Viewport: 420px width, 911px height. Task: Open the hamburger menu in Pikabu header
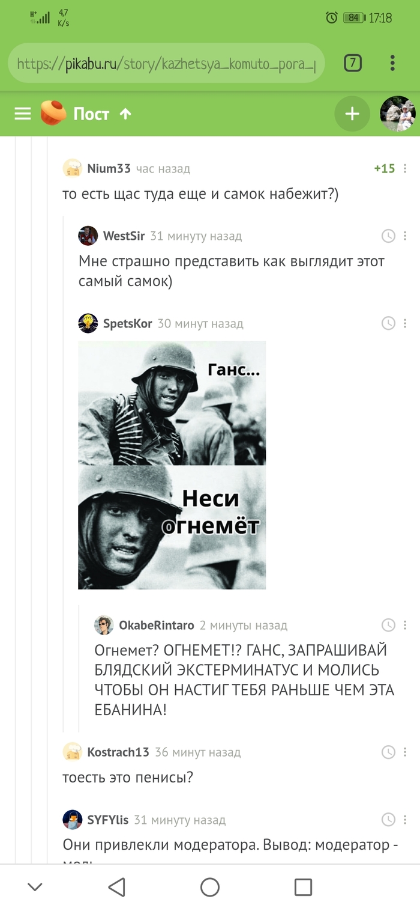click(x=23, y=114)
